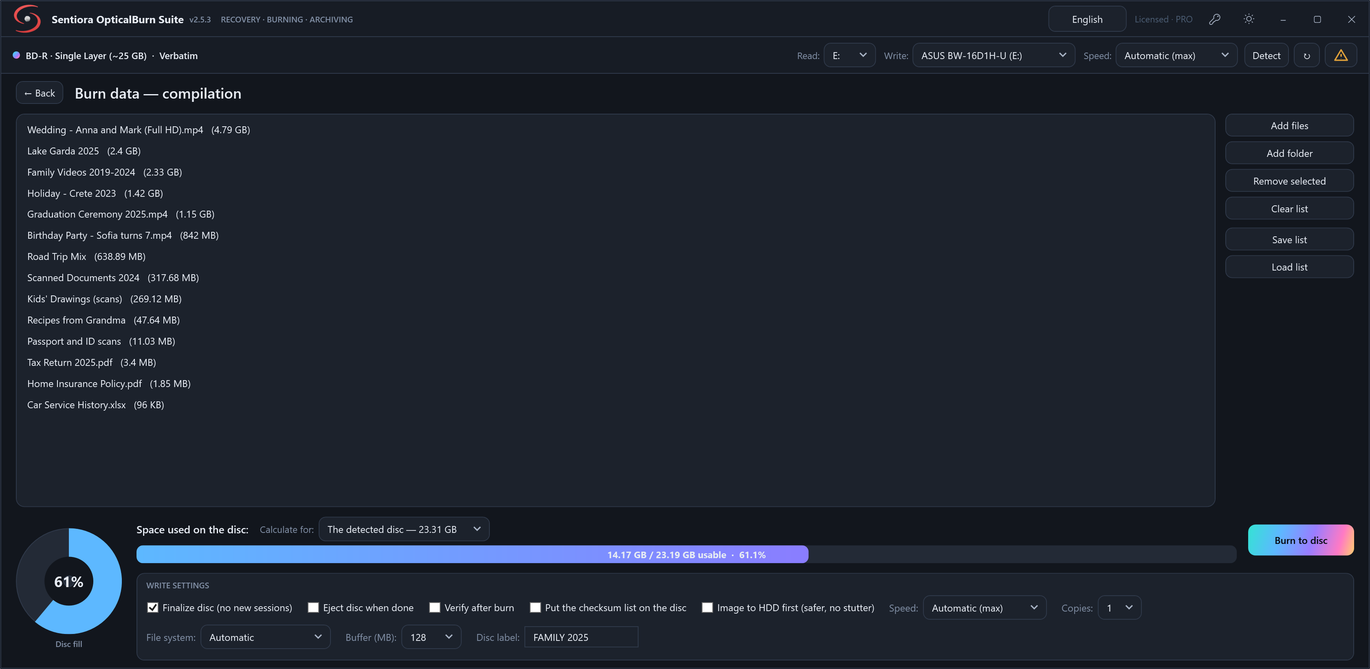This screenshot has height=669, width=1370.
Task: Open the Read drive dropdown
Action: tap(849, 55)
